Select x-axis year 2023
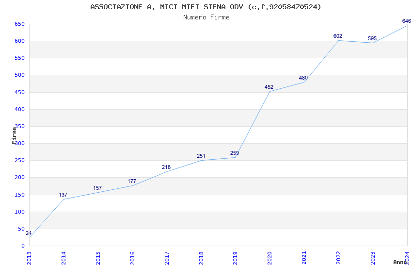 tap(373, 258)
